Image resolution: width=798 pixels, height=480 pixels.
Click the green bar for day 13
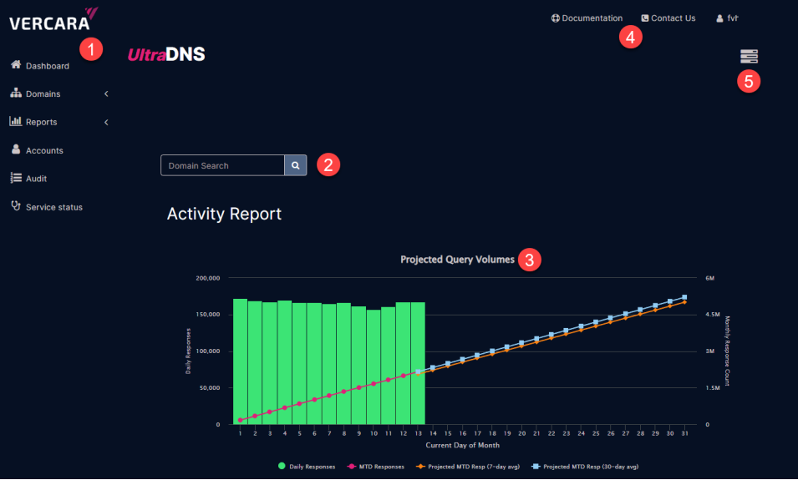pyautogui.click(x=418, y=363)
